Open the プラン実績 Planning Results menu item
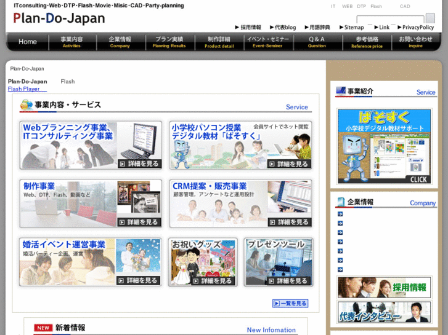The width and height of the screenshot is (448, 335). click(x=169, y=42)
